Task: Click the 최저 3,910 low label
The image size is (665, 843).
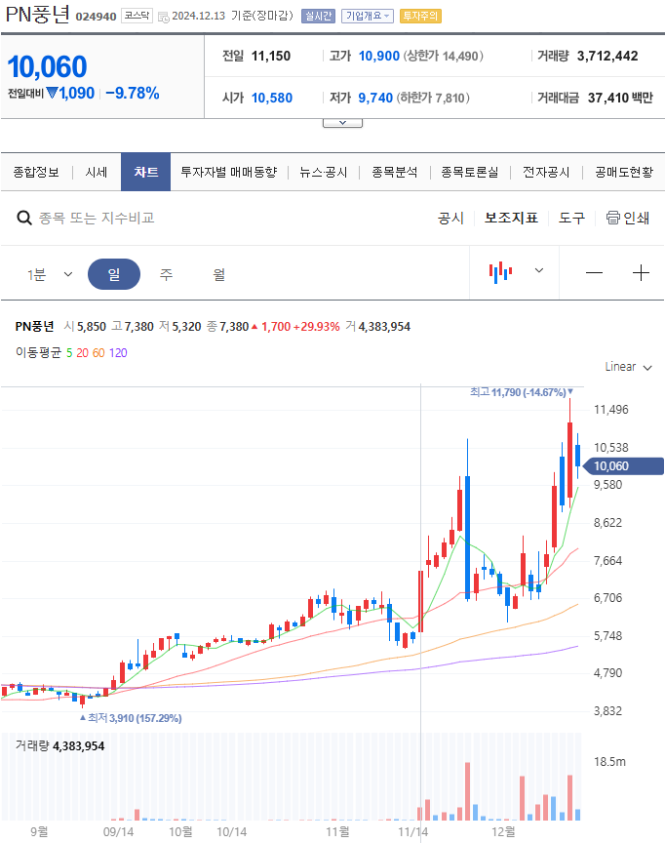Action: [x=131, y=718]
